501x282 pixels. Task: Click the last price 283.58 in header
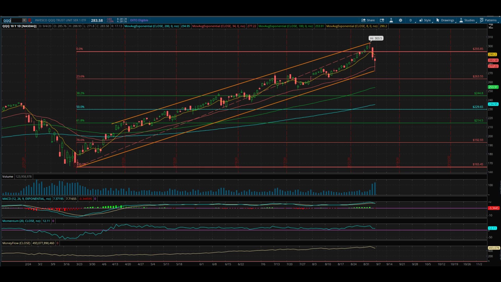click(x=97, y=20)
